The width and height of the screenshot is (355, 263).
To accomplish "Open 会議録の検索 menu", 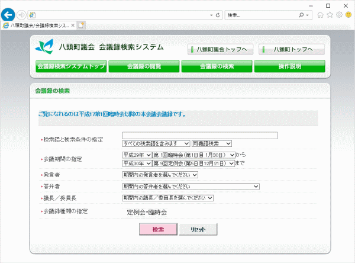I will tap(217, 66).
